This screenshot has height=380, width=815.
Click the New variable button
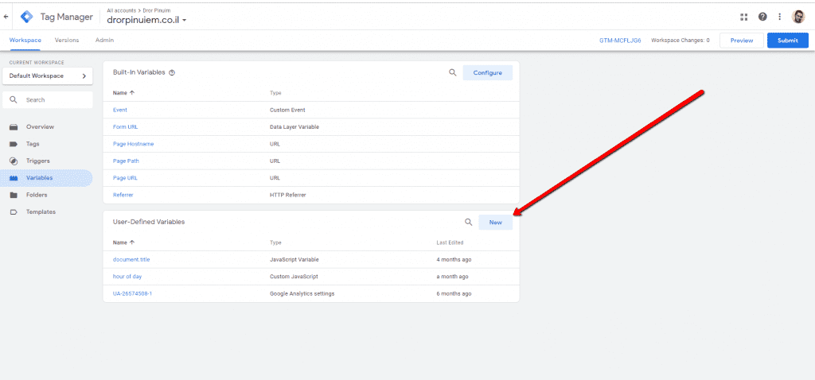495,222
